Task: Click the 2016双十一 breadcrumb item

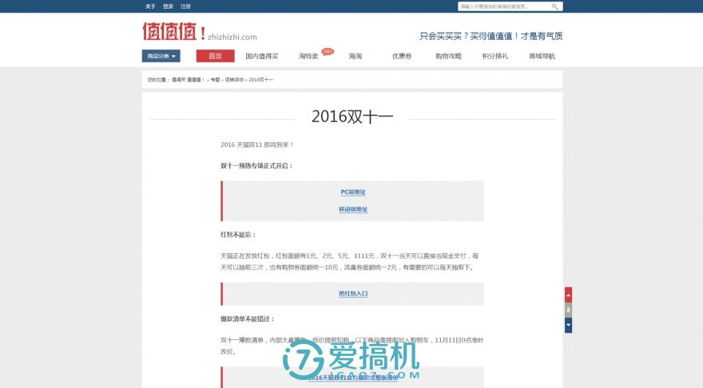Action: click(x=260, y=80)
